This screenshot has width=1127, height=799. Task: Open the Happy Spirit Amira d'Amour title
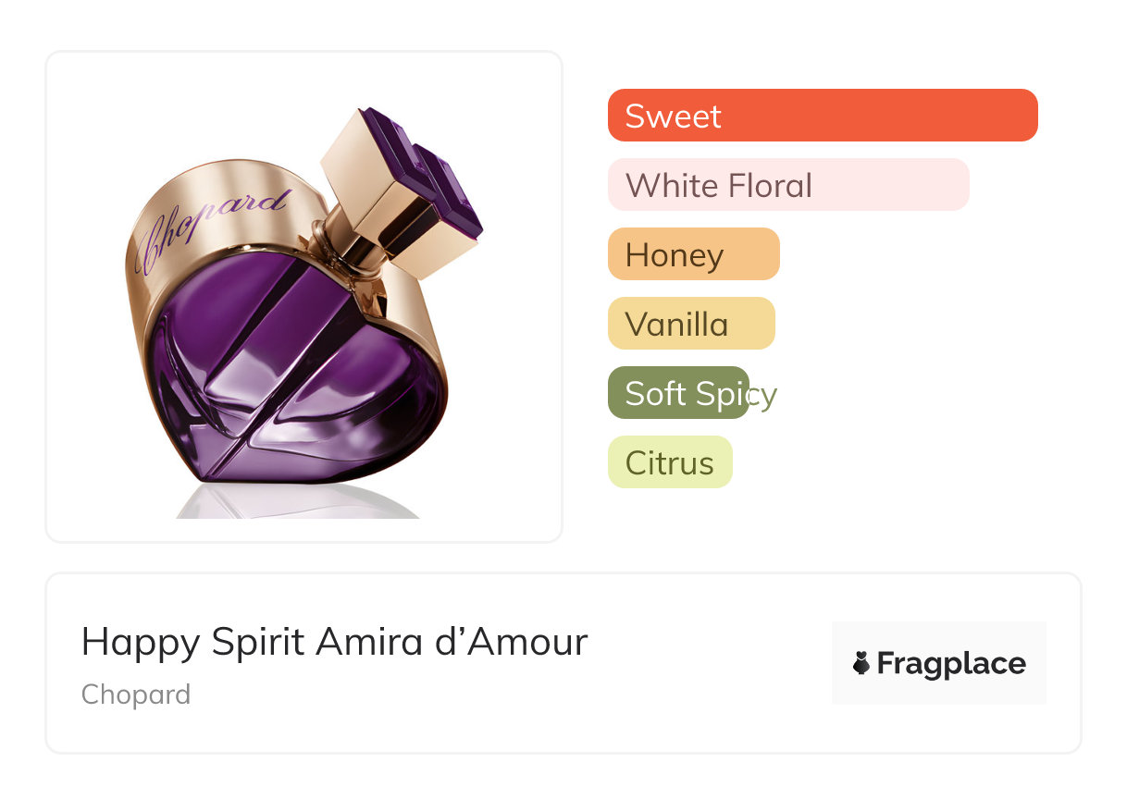click(334, 642)
